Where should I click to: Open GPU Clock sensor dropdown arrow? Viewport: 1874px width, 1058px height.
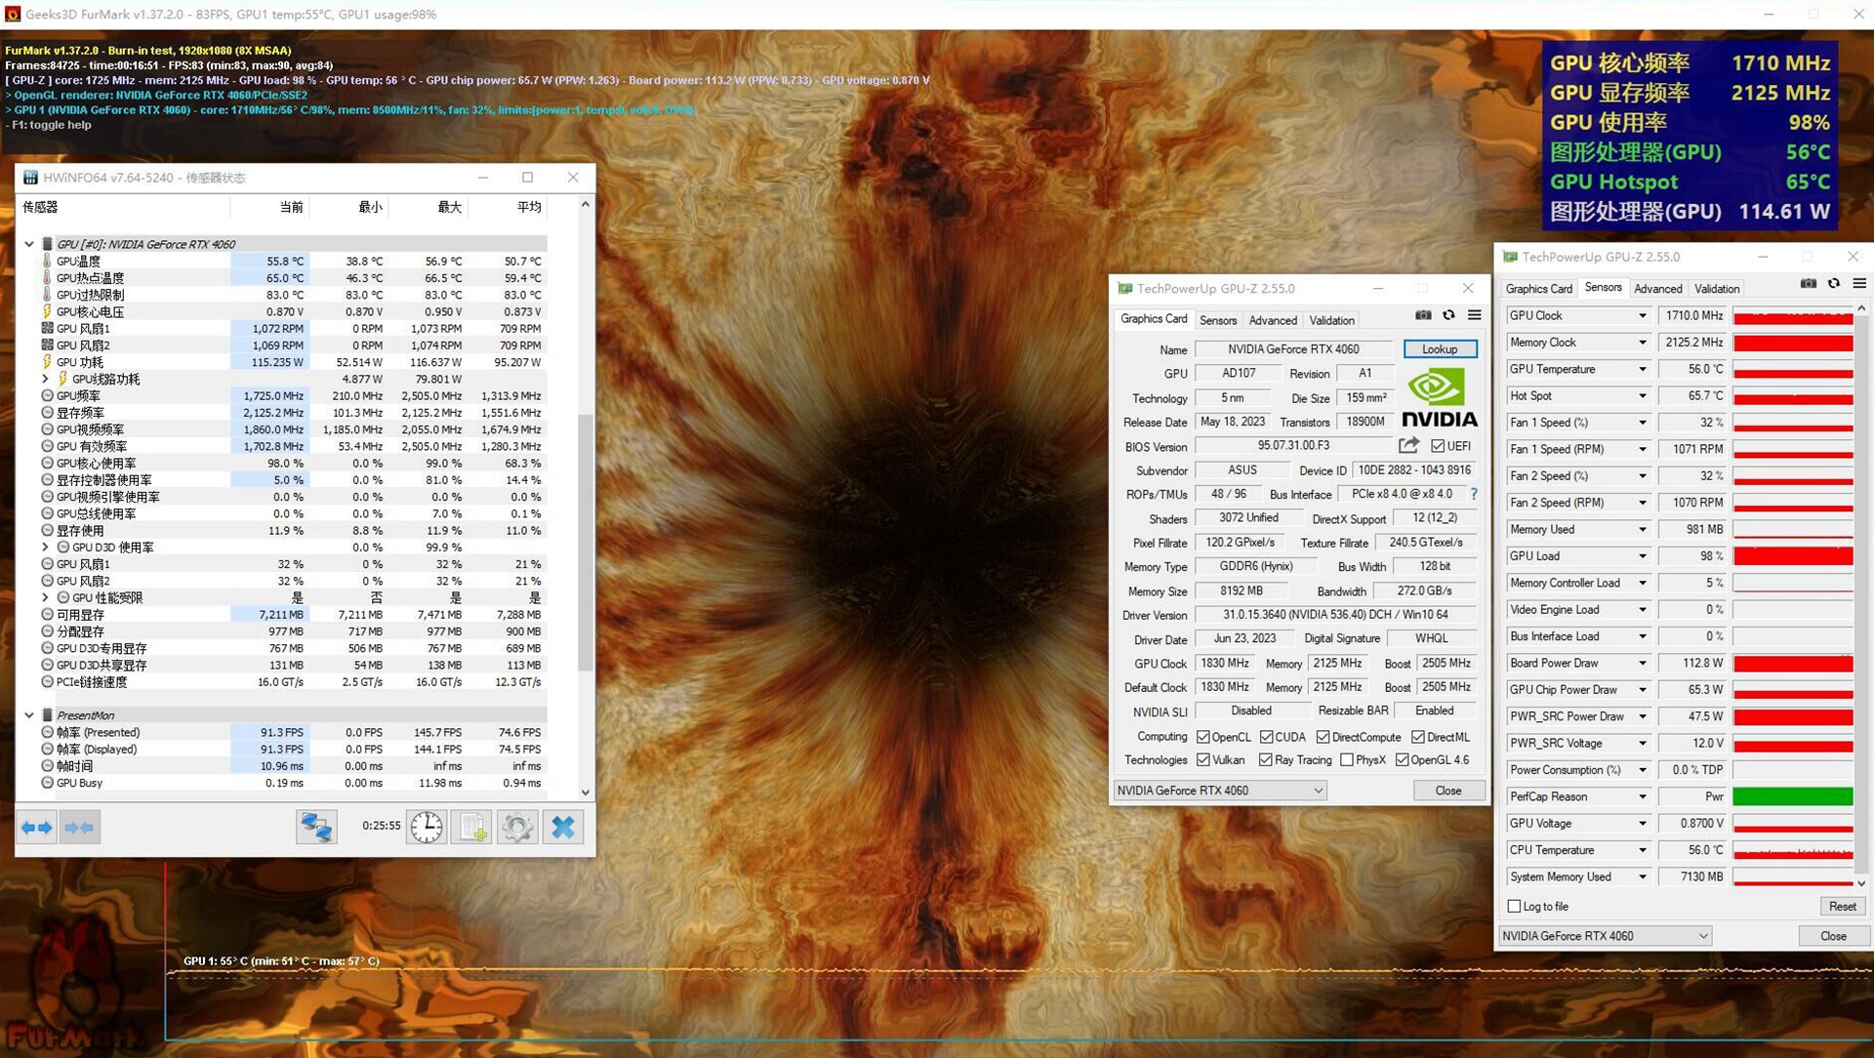coord(1642,315)
